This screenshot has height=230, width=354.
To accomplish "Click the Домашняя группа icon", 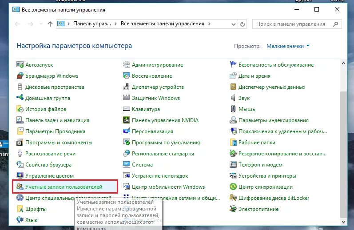I will 20,98.
